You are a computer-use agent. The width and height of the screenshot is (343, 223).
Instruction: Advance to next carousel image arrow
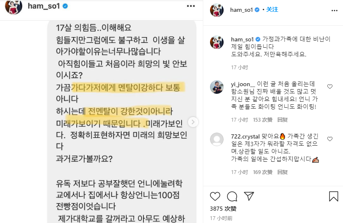[x=193, y=122]
